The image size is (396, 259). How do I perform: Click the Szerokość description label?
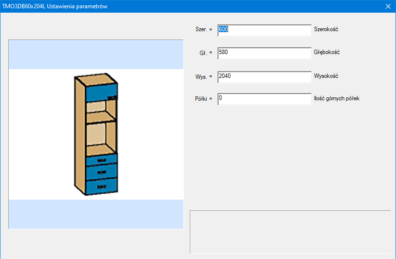[x=326, y=30]
